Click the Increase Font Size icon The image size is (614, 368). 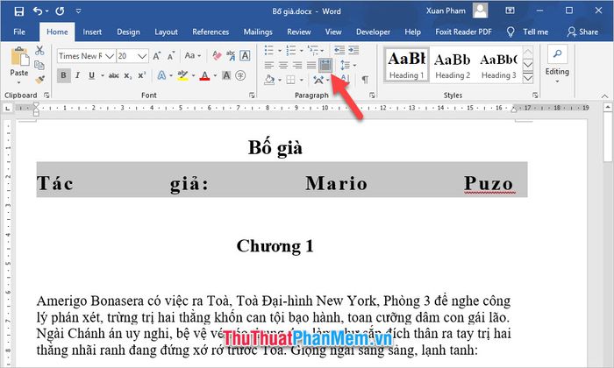tap(157, 56)
